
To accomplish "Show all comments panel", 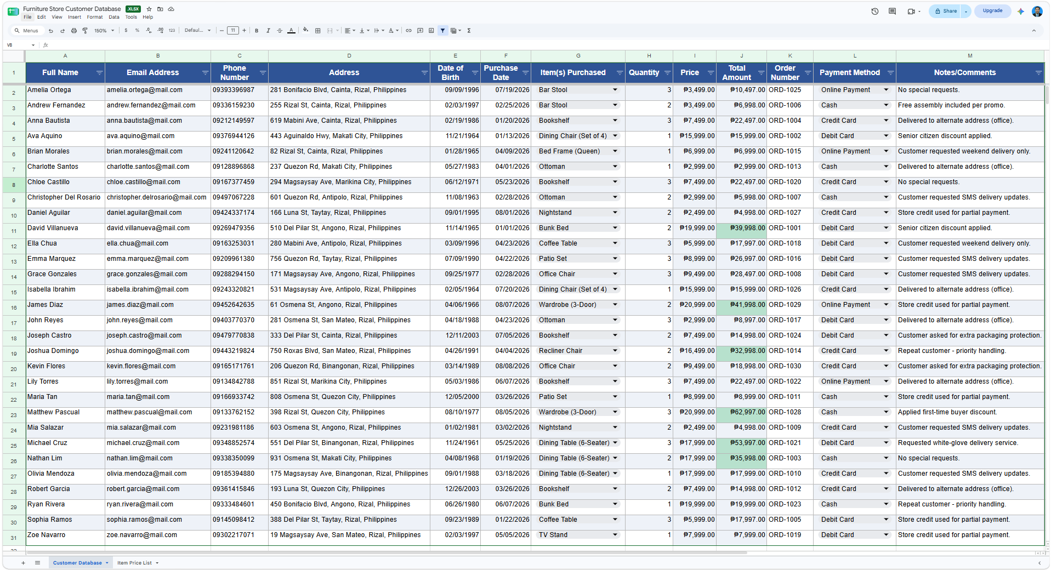I will [x=892, y=11].
